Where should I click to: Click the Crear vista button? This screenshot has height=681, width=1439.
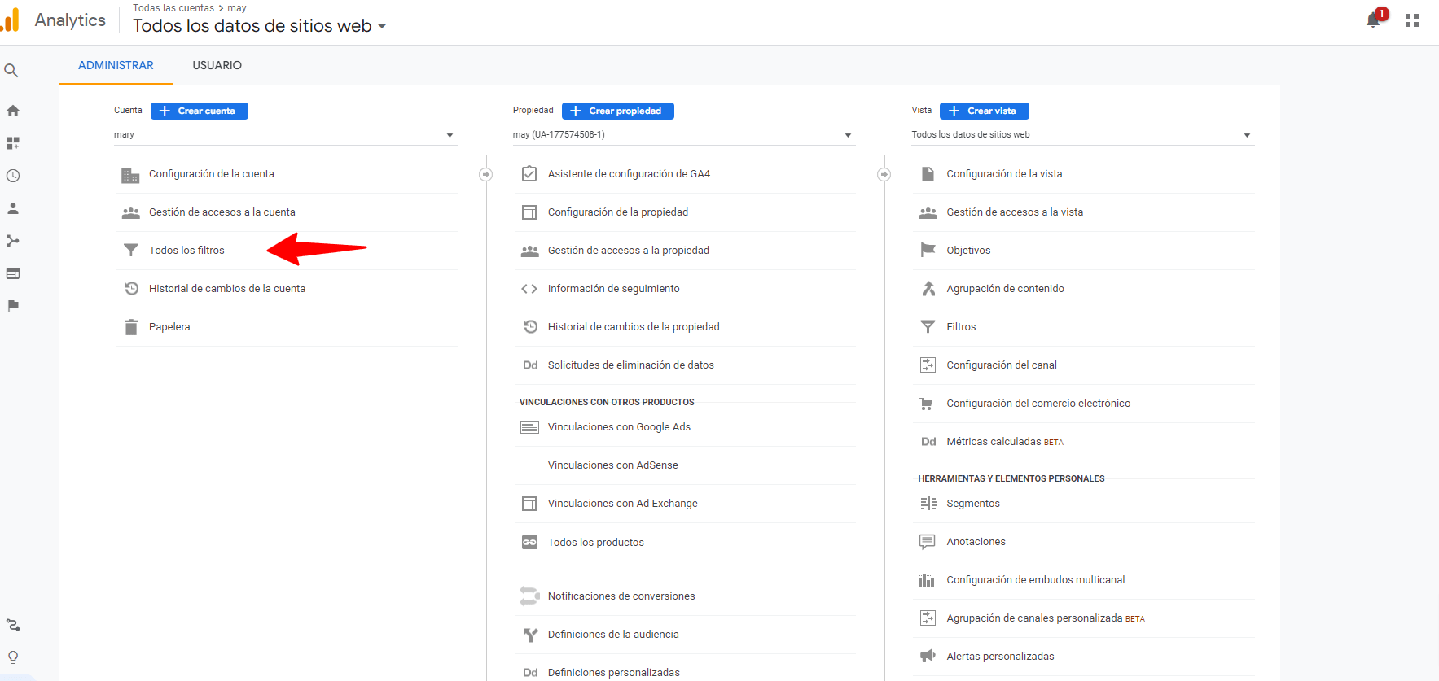tap(985, 111)
